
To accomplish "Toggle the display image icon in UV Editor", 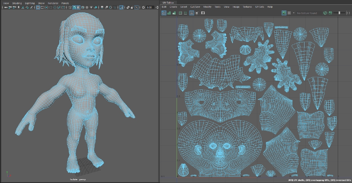I will pos(284,13).
